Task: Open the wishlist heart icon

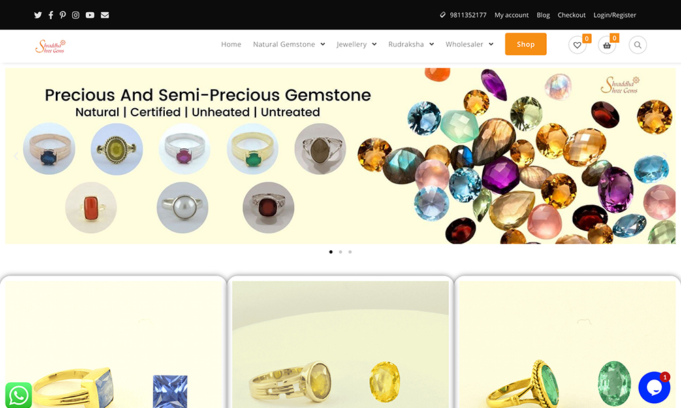Action: (577, 45)
